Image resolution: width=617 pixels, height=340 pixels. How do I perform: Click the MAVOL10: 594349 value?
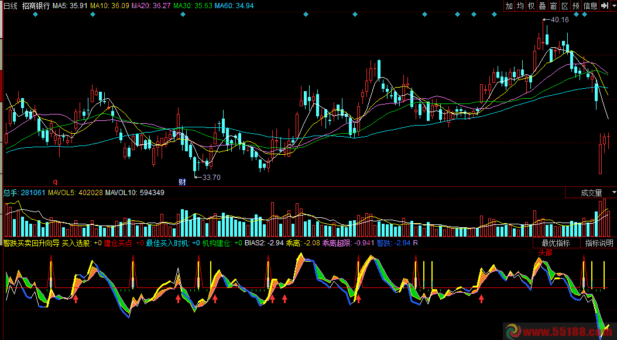tap(135, 193)
